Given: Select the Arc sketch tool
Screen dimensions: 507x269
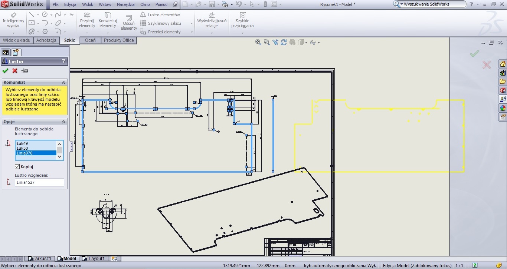Looking at the screenshot, I should (x=45, y=23).
